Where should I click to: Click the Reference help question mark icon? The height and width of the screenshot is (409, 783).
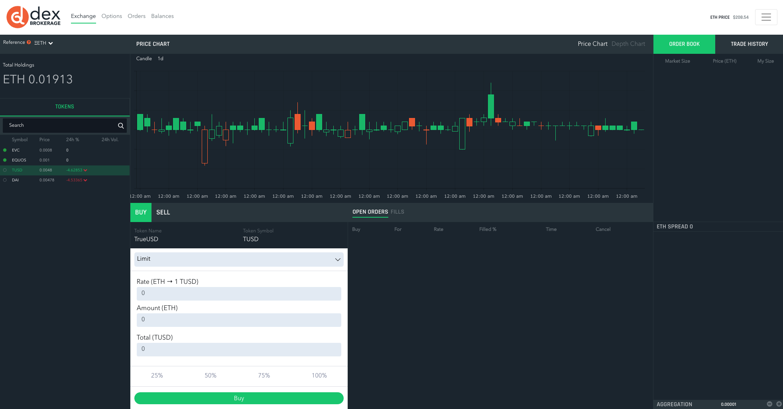coord(28,42)
